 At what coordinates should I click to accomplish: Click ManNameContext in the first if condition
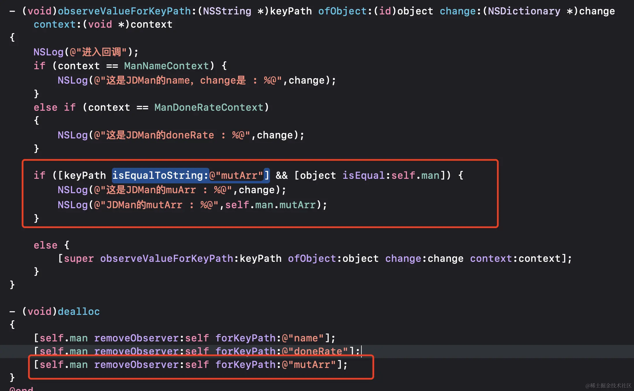coord(166,66)
